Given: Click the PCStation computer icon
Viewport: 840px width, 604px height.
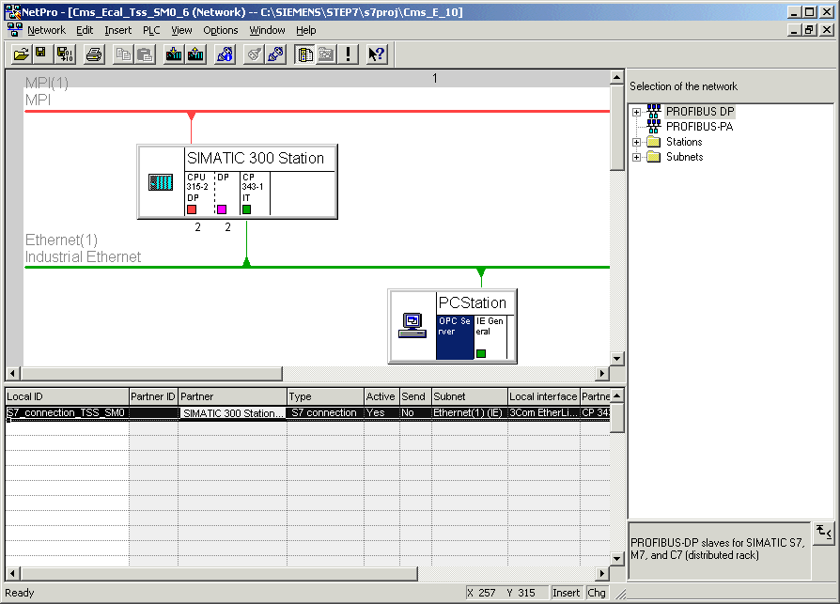Looking at the screenshot, I should coord(412,326).
